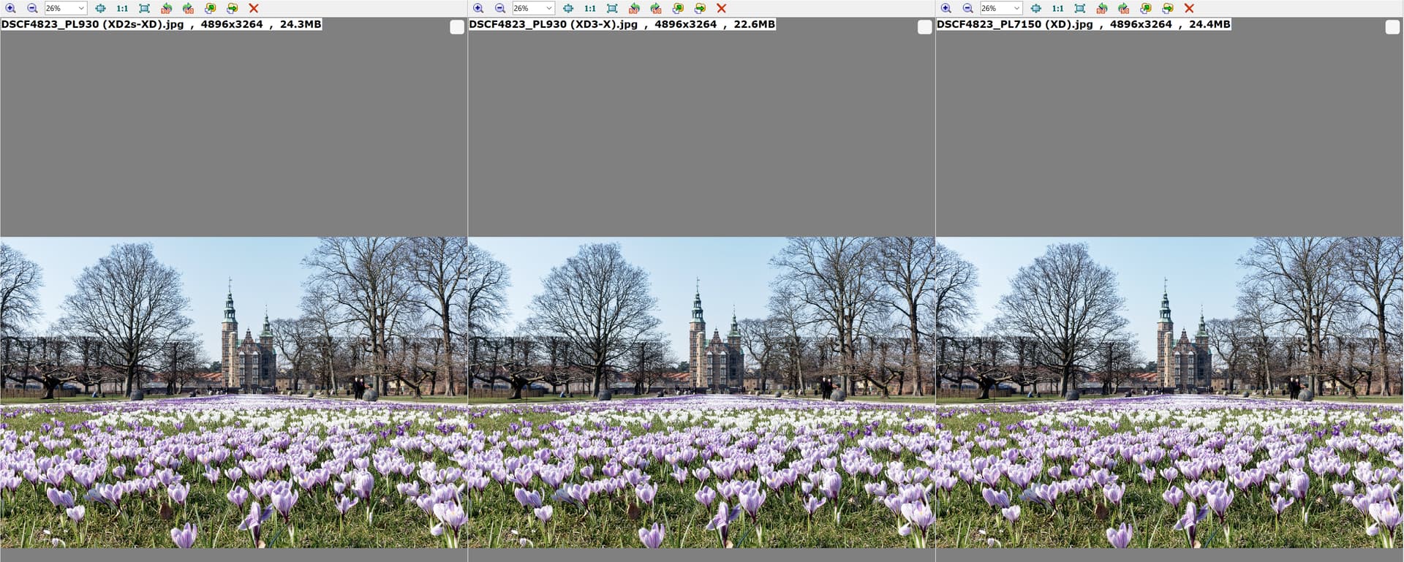Click the center crosshair icon in XD3-X pane
Viewport: 1404px width, 562px height.
pyautogui.click(x=568, y=8)
